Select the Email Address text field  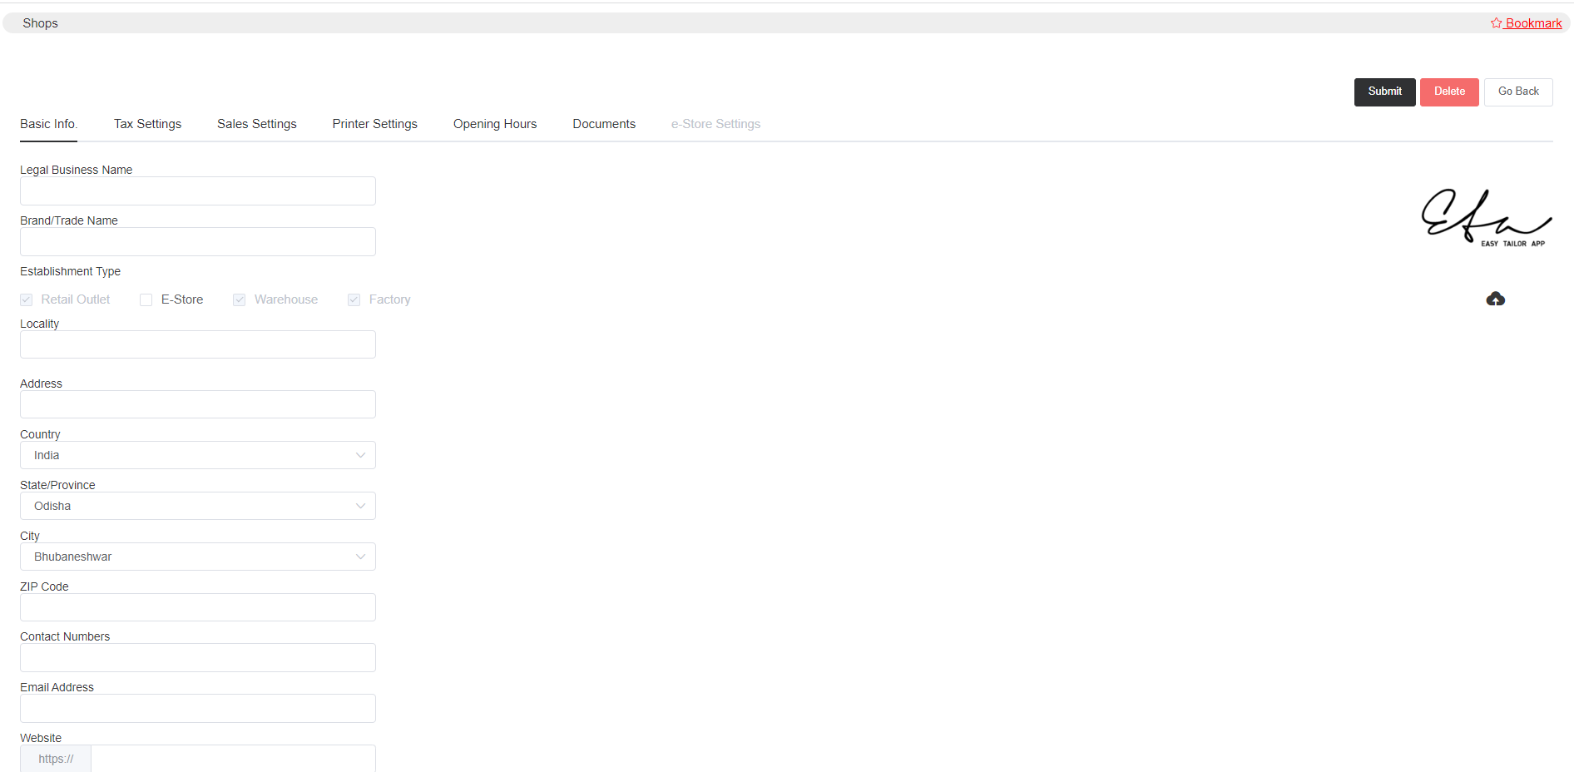(197, 708)
